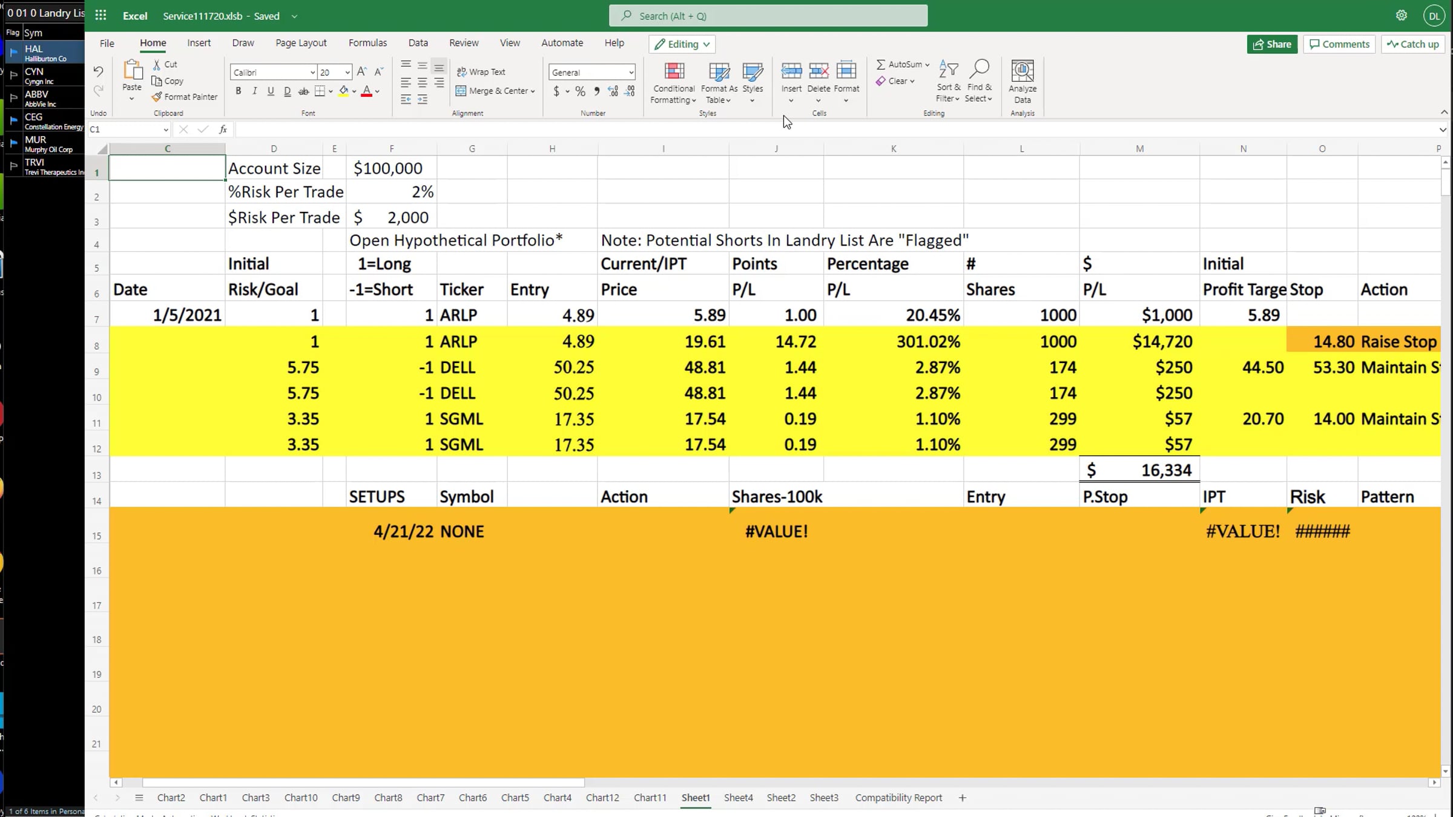The image size is (1453, 817).
Task: Open the file name options dropdown
Action: click(294, 16)
